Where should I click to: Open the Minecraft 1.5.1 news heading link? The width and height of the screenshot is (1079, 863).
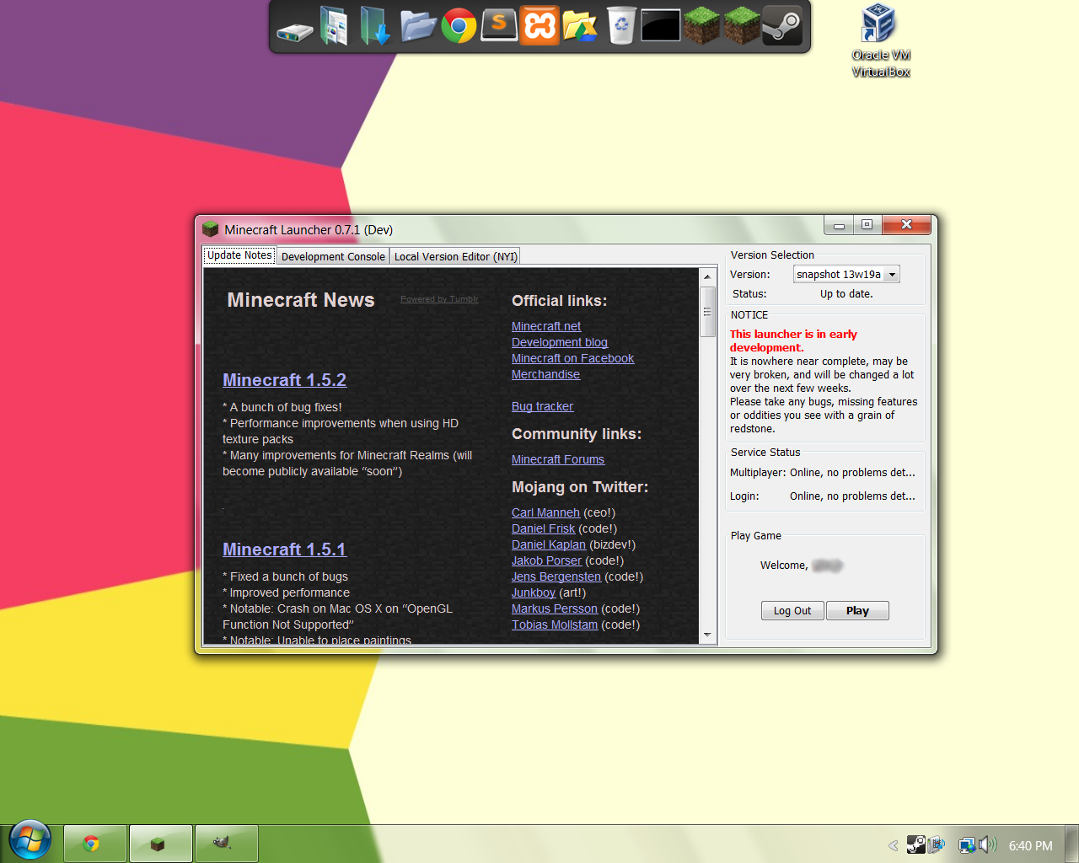tap(285, 549)
